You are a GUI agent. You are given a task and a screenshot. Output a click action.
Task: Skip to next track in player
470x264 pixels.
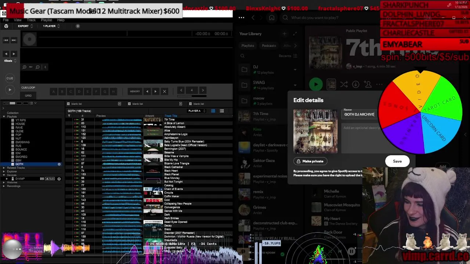(14, 40)
